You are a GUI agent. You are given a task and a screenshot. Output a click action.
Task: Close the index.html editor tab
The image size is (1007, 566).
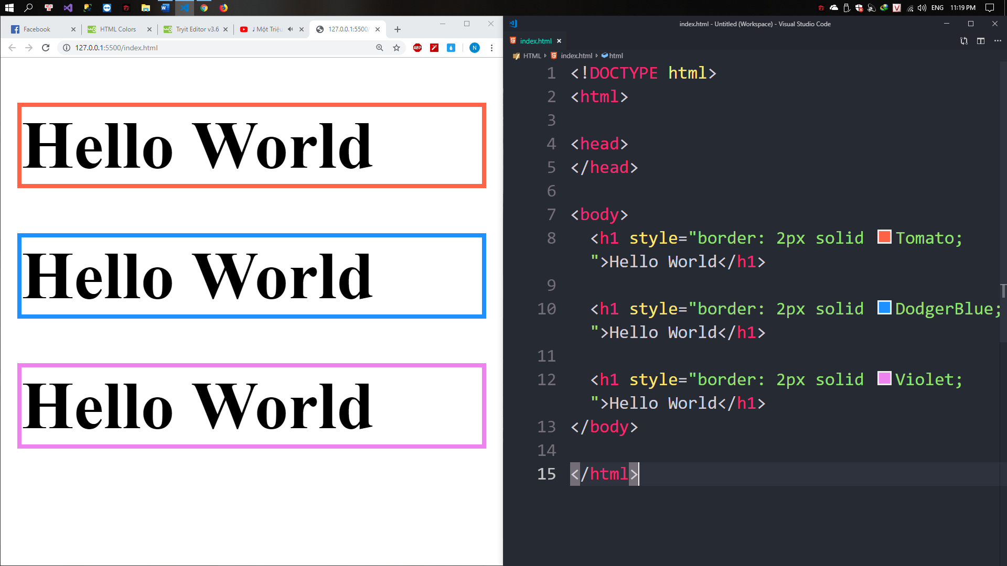559,41
